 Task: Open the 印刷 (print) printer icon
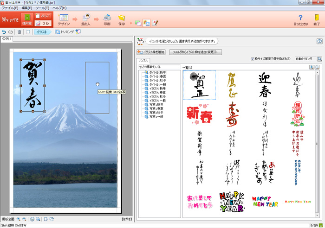click(107, 19)
